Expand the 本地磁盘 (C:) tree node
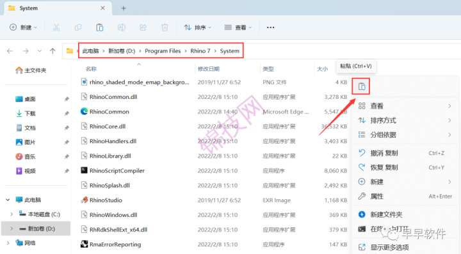This screenshot has width=461, height=254. coord(12,214)
